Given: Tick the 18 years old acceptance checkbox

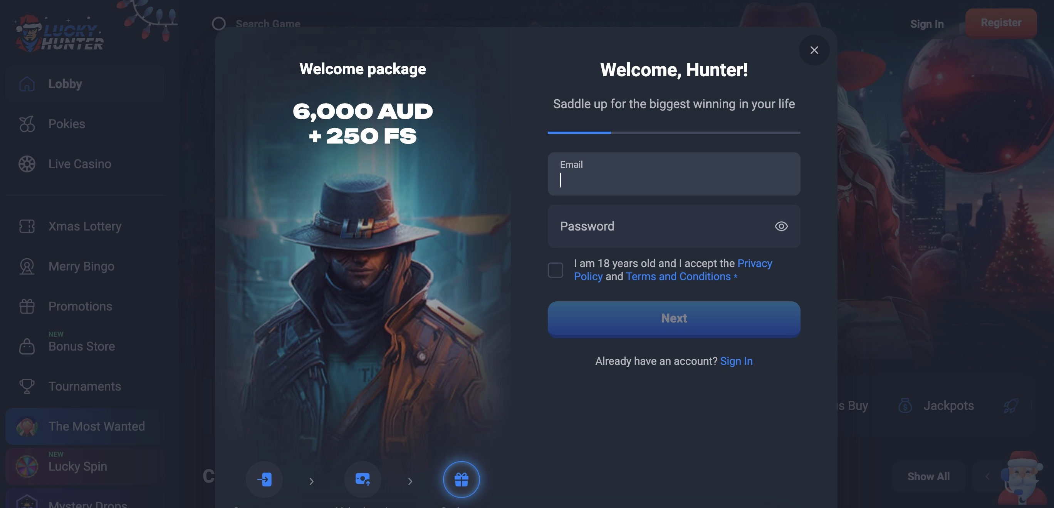Looking at the screenshot, I should pos(555,270).
